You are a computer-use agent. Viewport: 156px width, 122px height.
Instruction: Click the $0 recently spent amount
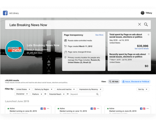tap(147, 66)
